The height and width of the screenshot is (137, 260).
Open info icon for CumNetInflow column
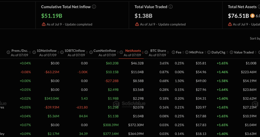(x=91, y=52)
